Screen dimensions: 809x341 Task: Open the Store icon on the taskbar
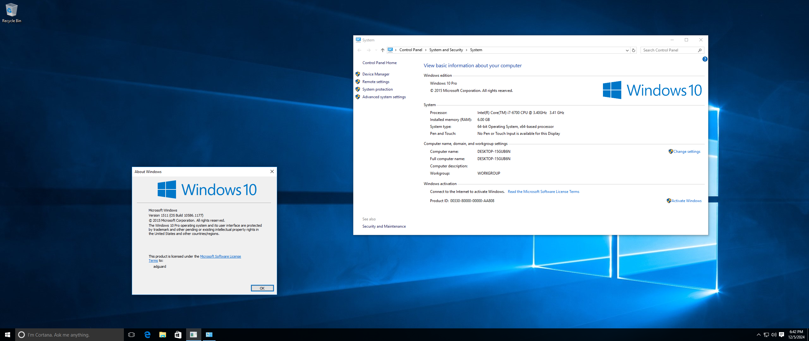coord(178,335)
